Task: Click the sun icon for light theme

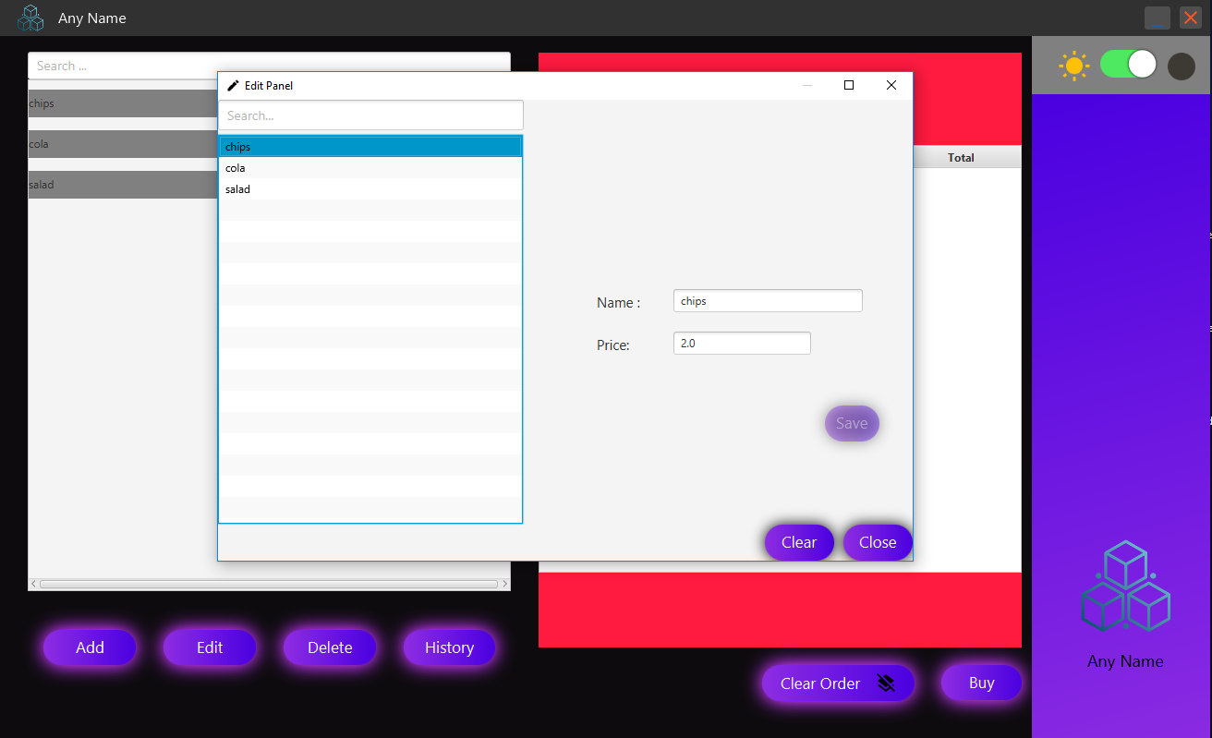Action: [1074, 65]
